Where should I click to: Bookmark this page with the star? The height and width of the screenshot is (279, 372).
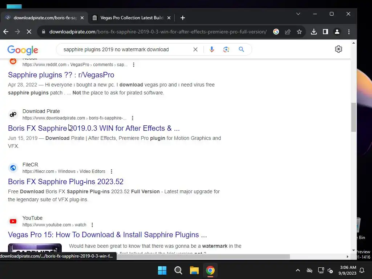click(299, 32)
